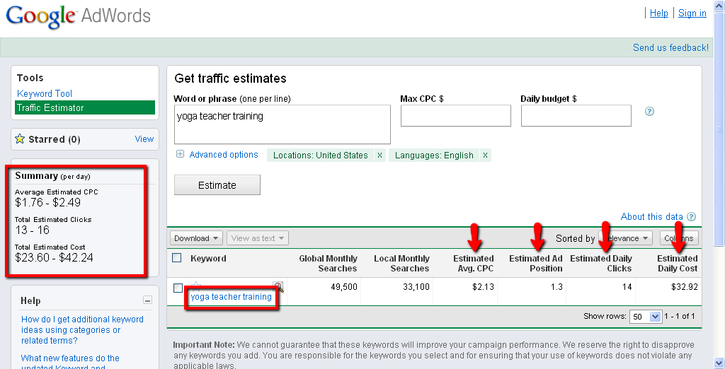Click the Daily budget input field
Image resolution: width=725 pixels, height=369 pixels.
point(576,116)
